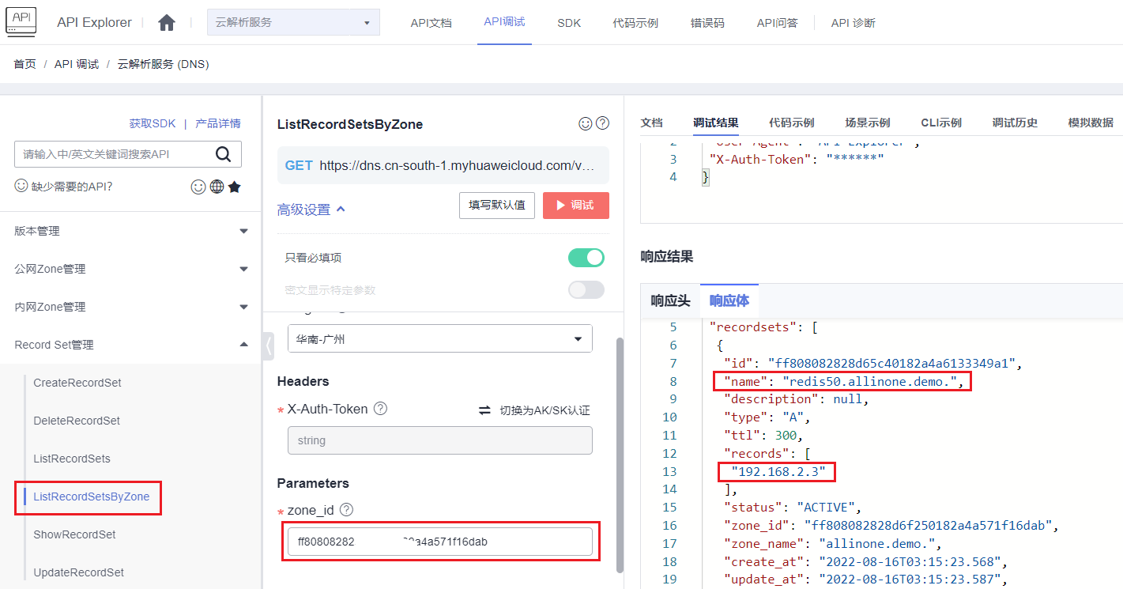The height and width of the screenshot is (589, 1123).
Task: Click the 填写默认值 button
Action: [x=496, y=206]
